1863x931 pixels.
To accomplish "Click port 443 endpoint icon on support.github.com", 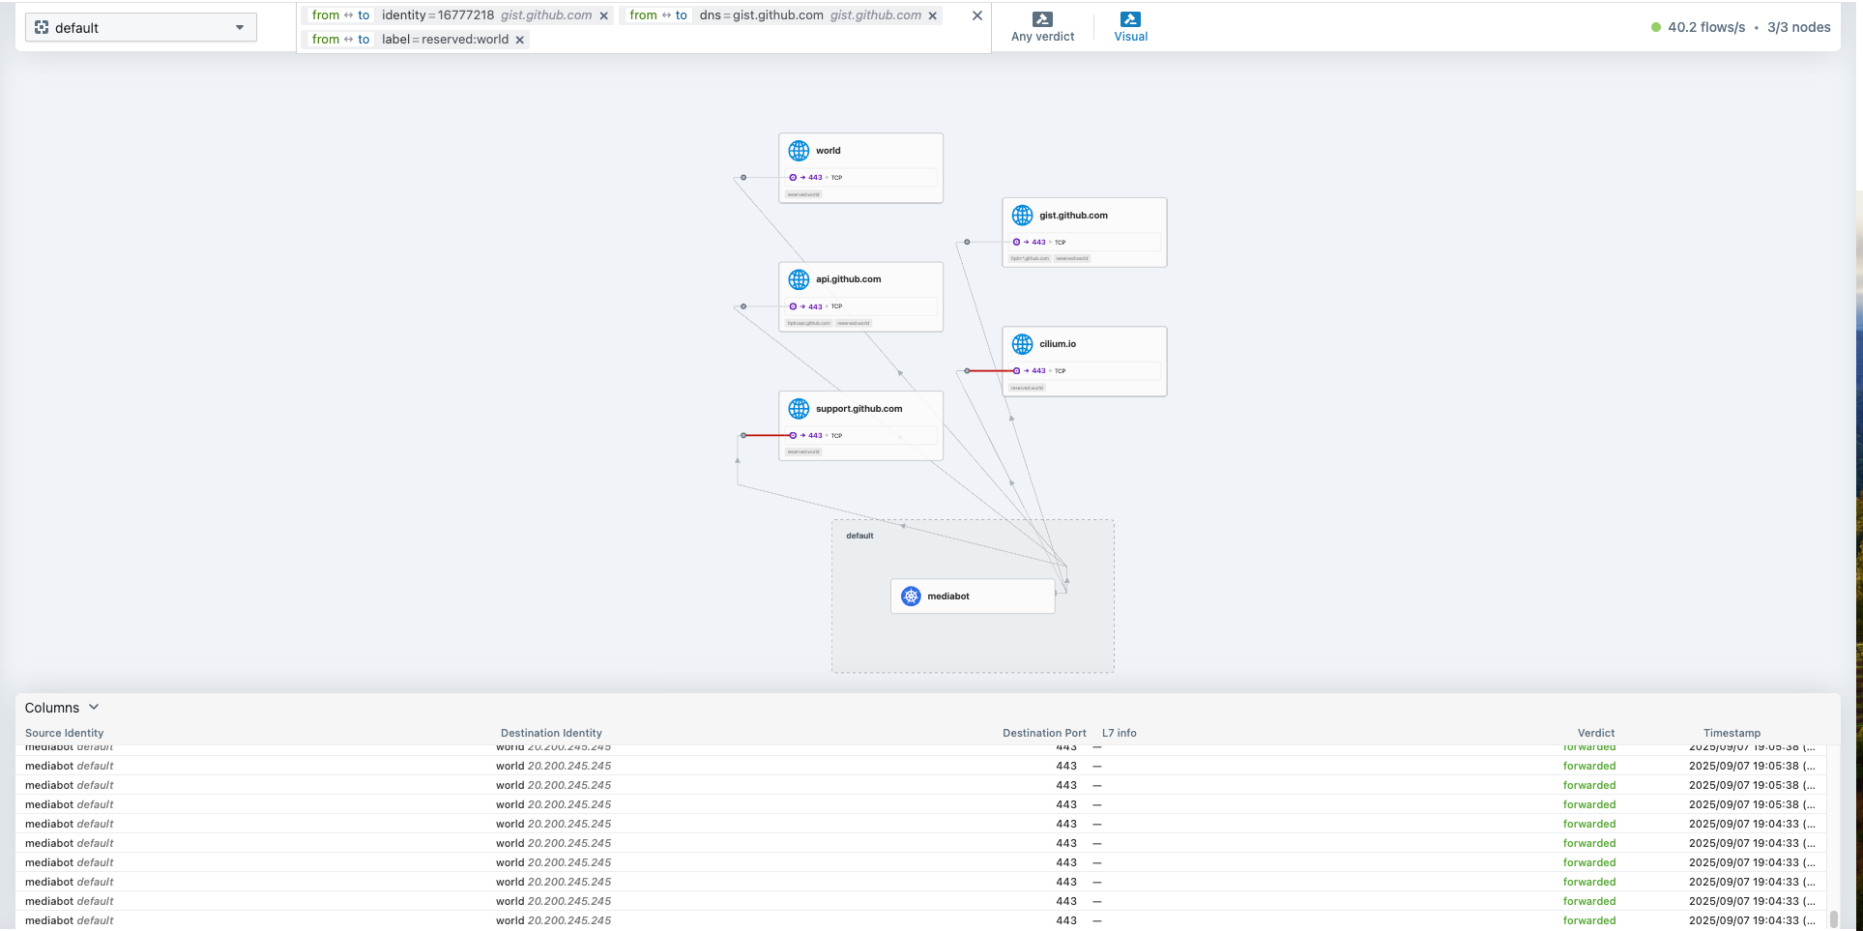I will click(793, 436).
